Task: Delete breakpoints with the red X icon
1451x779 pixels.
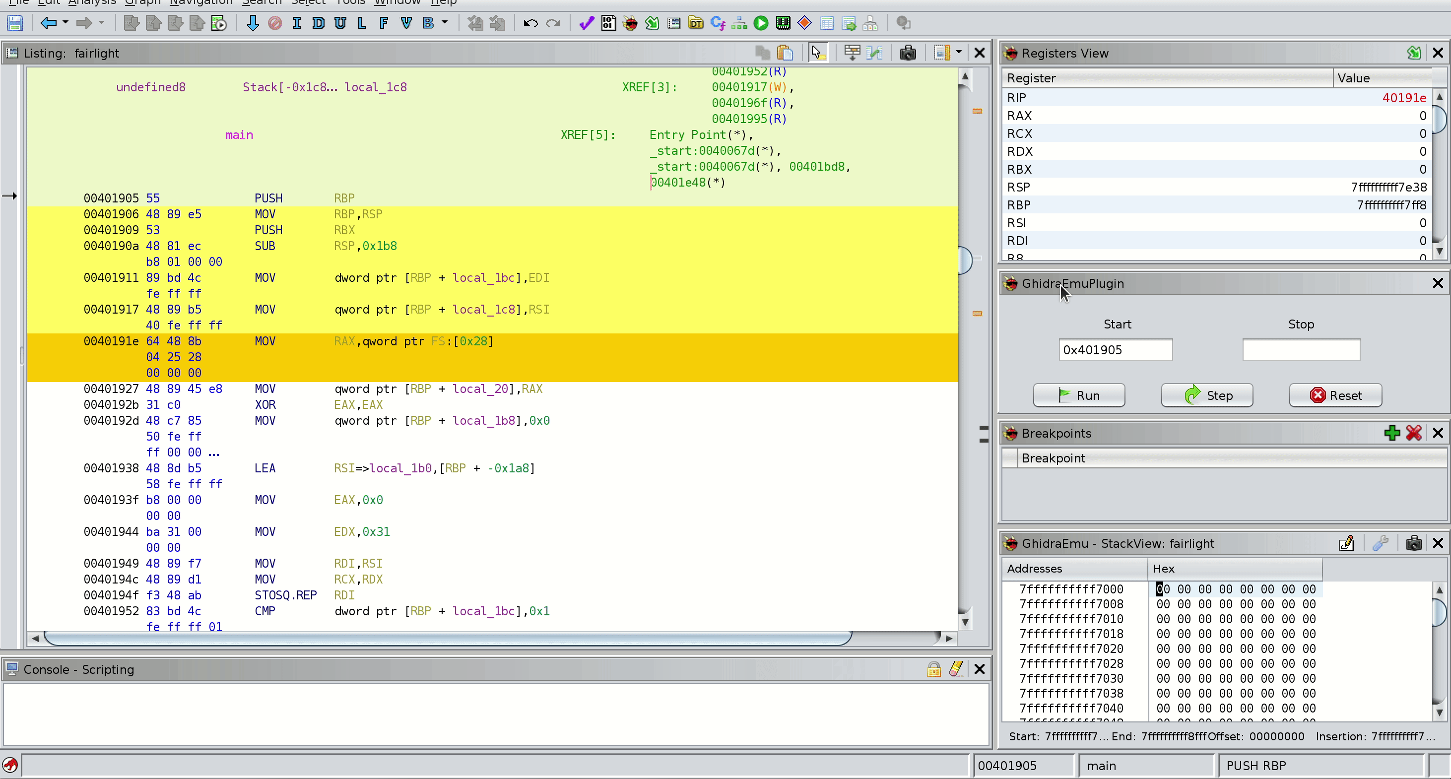Action: click(1414, 433)
